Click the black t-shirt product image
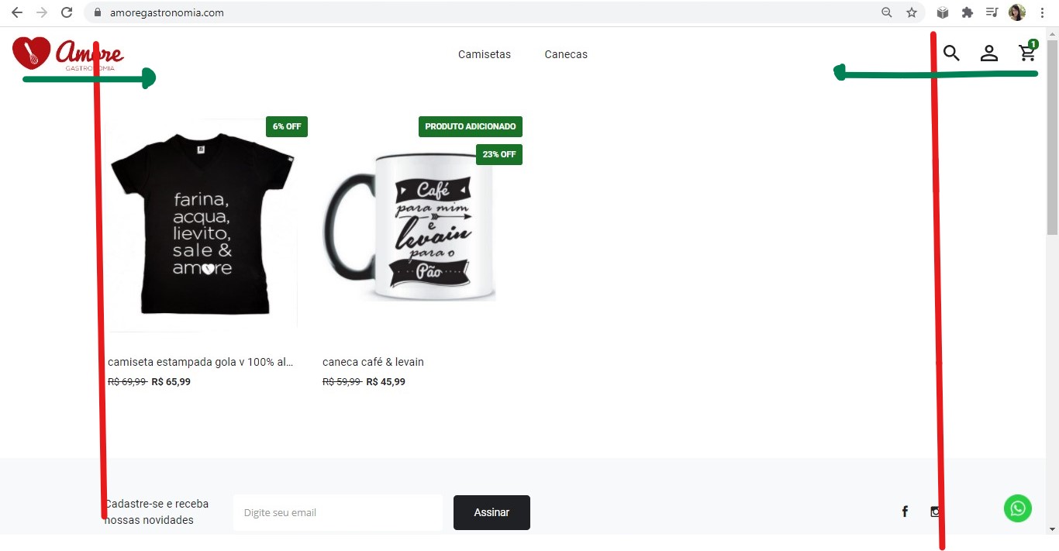This screenshot has height=551, width=1059. pyautogui.click(x=201, y=226)
